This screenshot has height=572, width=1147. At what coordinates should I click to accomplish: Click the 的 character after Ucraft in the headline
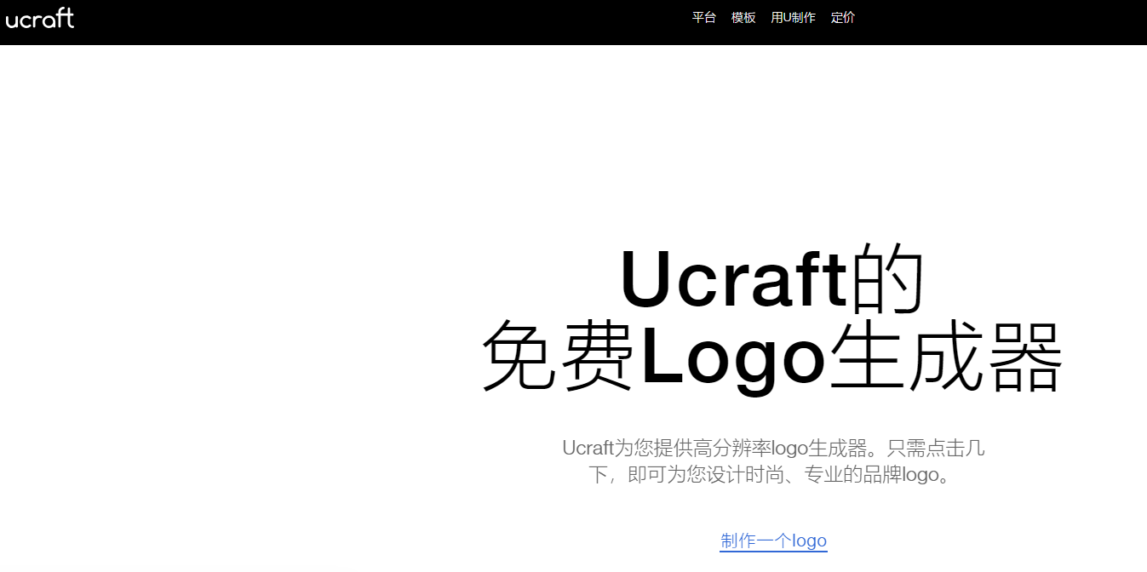[887, 280]
